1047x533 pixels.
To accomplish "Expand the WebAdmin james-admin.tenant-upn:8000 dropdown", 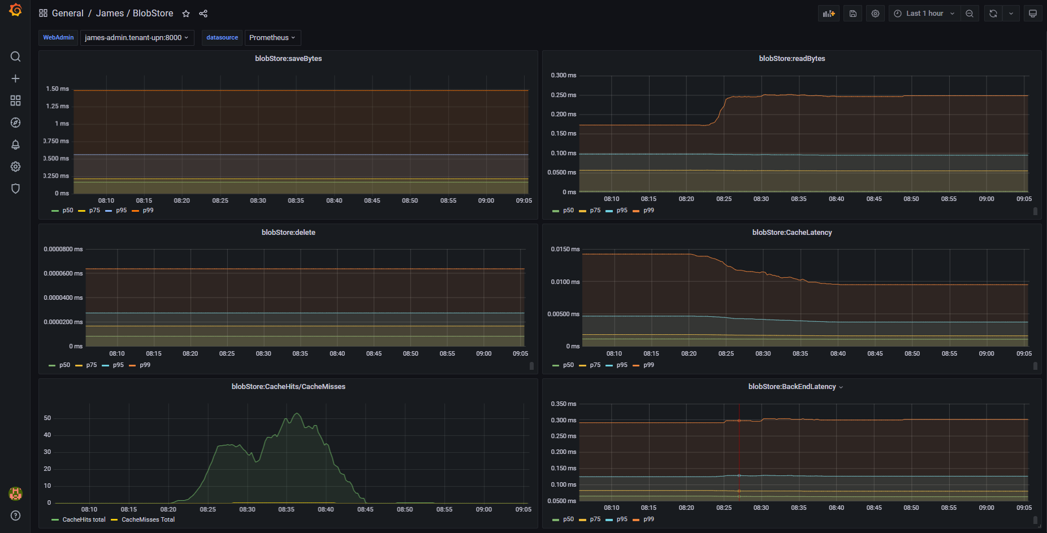I will click(137, 38).
